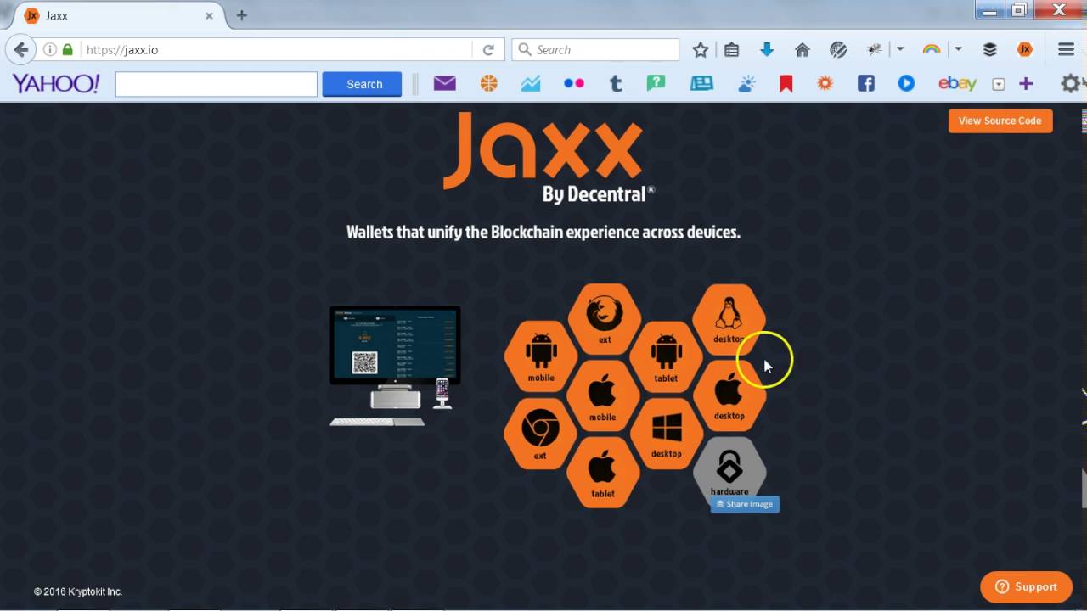Screen dimensions: 1087x611
Task: Expand the rainbow extension dropdown arrow
Action: click(958, 50)
